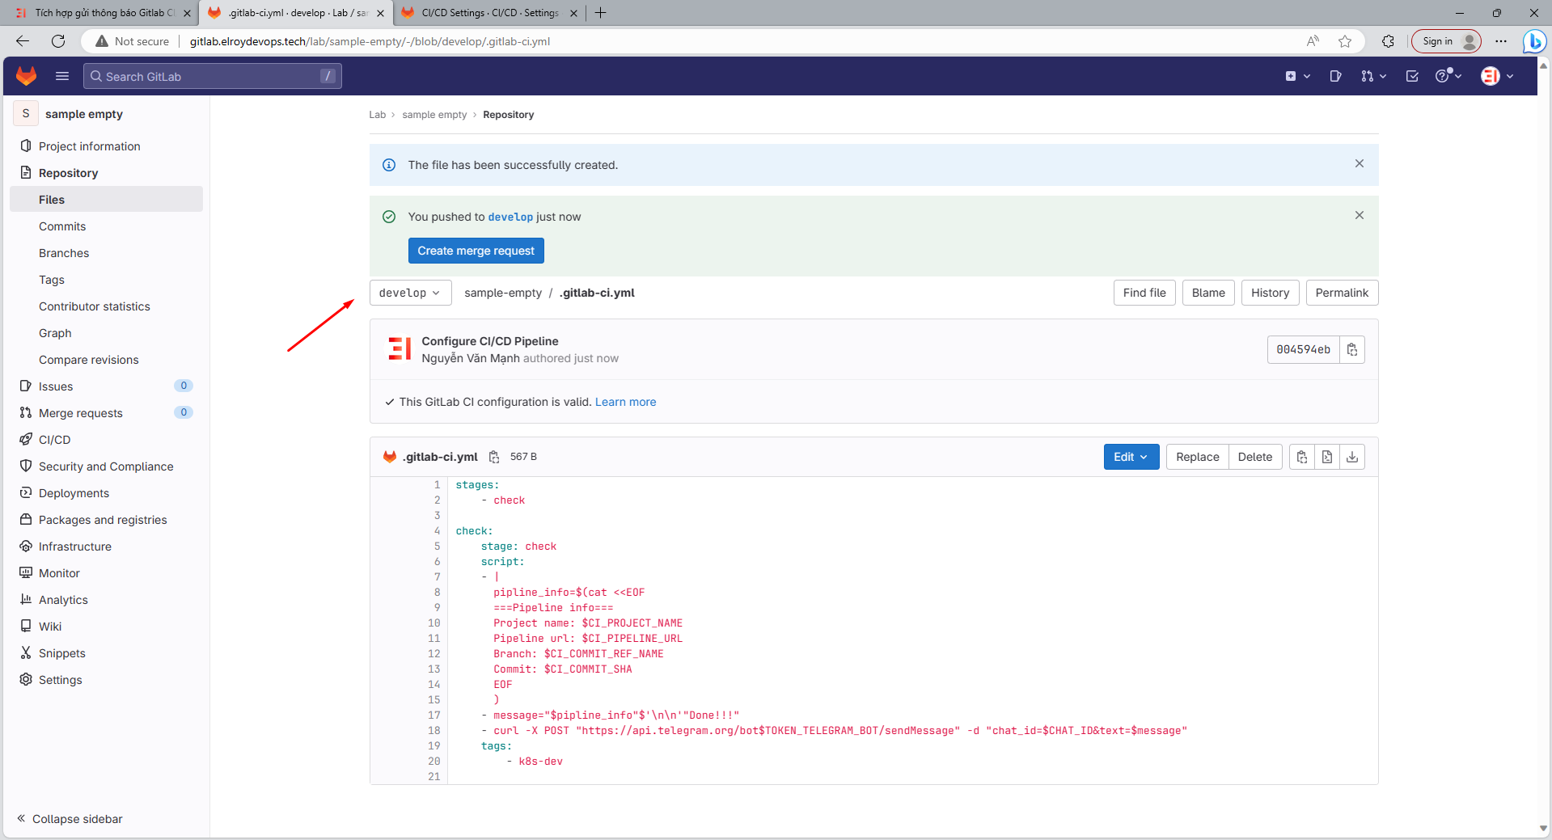Open Commits in sidebar
1552x840 pixels.
106,226
